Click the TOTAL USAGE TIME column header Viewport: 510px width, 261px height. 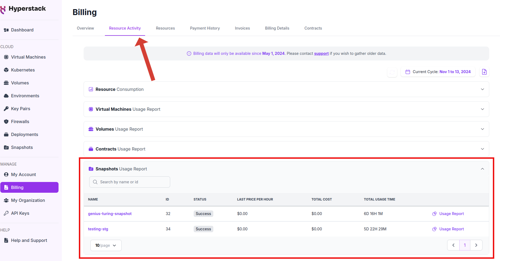point(379,199)
